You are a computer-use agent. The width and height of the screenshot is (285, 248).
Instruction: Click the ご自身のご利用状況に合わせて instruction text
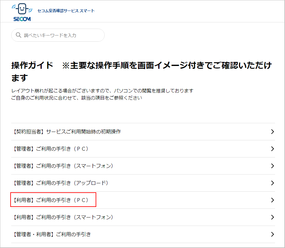pos(77,98)
